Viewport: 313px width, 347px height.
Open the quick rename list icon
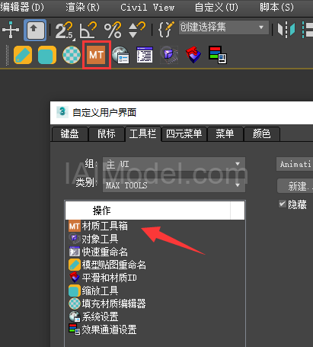click(145, 55)
